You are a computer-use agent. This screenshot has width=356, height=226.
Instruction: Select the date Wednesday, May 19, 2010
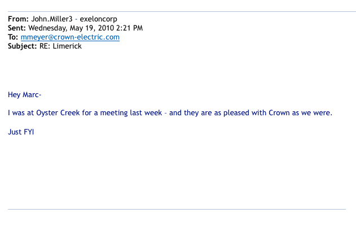[x=71, y=28]
